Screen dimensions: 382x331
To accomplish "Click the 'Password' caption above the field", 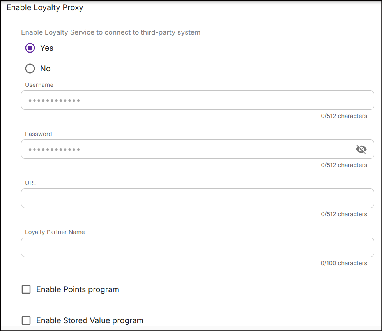I will tap(38, 134).
